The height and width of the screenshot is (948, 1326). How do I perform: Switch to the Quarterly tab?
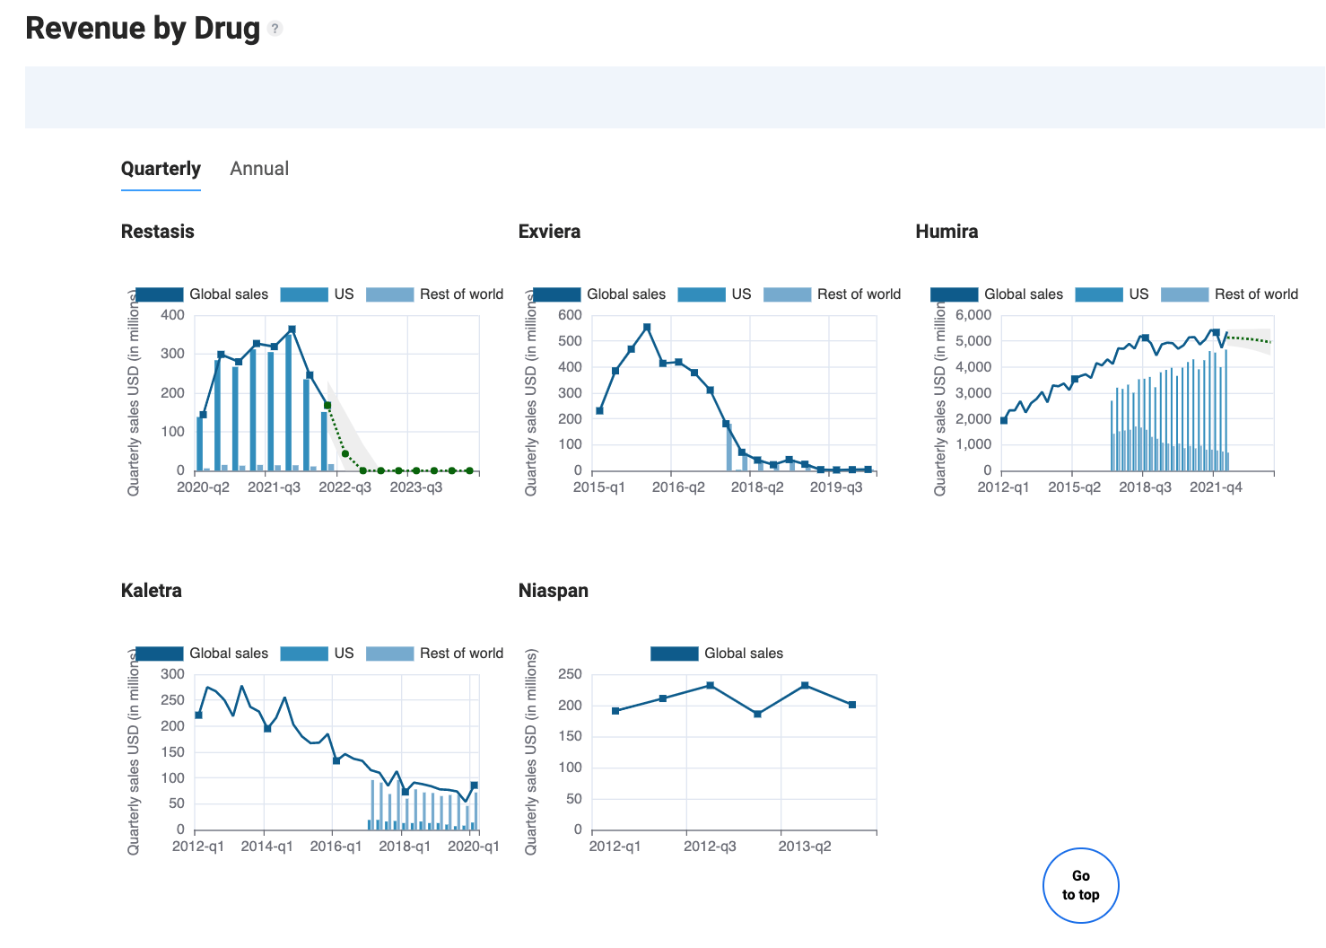[x=161, y=169]
